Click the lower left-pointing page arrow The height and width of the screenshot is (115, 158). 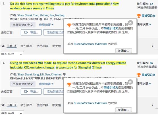coord(152,105)
